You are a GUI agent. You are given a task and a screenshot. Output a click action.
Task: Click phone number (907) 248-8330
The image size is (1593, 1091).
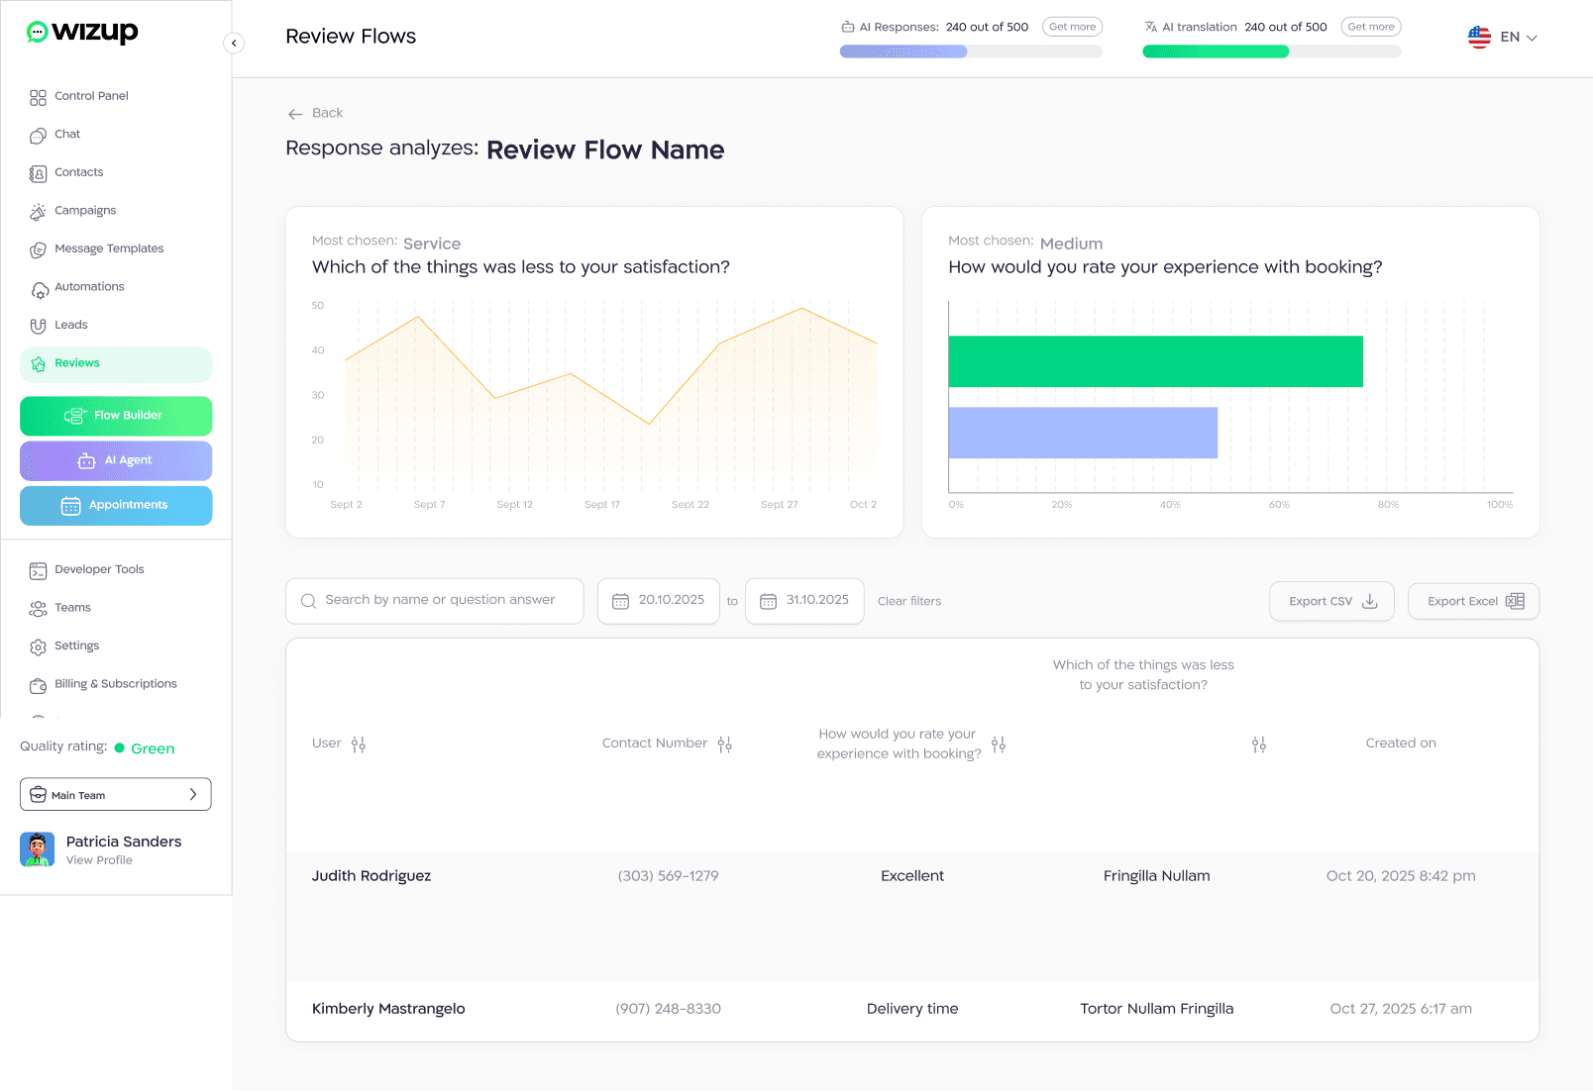tap(668, 1009)
